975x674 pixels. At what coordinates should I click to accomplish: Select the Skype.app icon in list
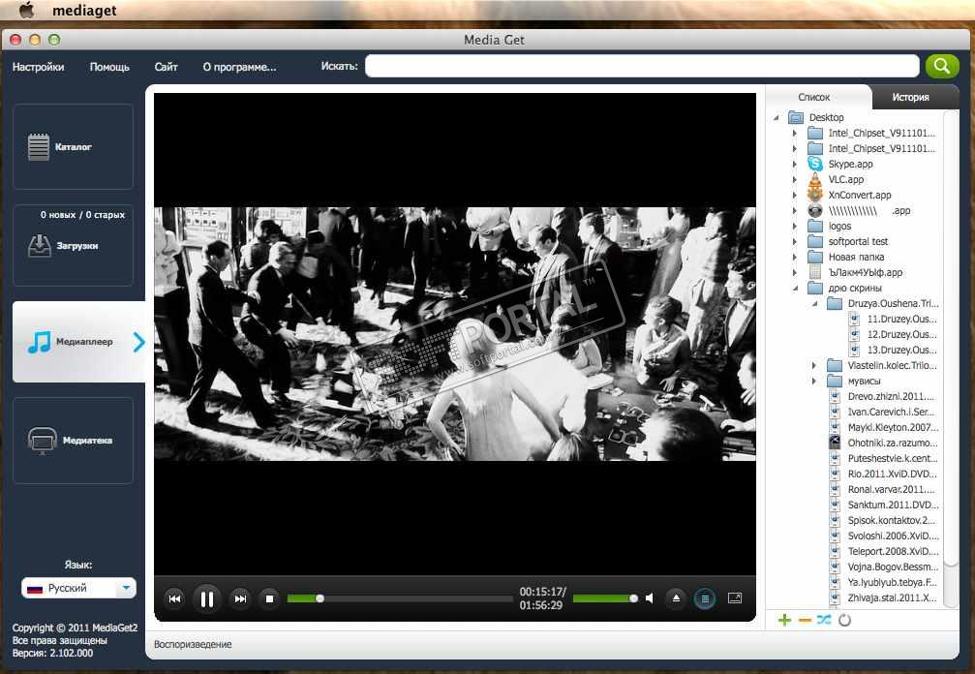point(815,164)
